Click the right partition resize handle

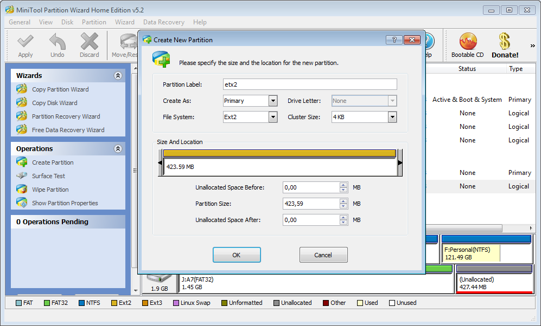pos(400,162)
